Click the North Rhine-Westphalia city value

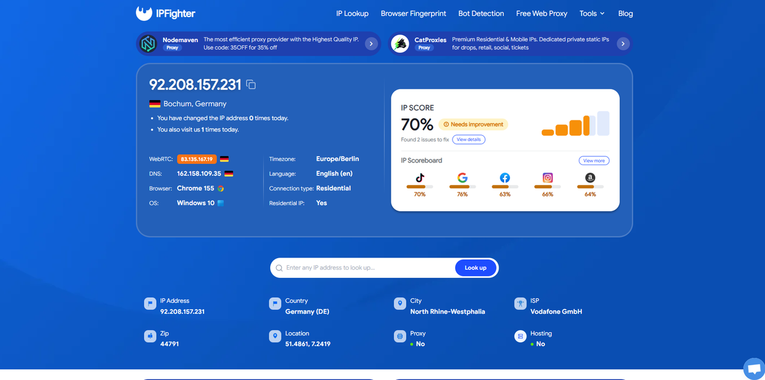[x=448, y=312]
